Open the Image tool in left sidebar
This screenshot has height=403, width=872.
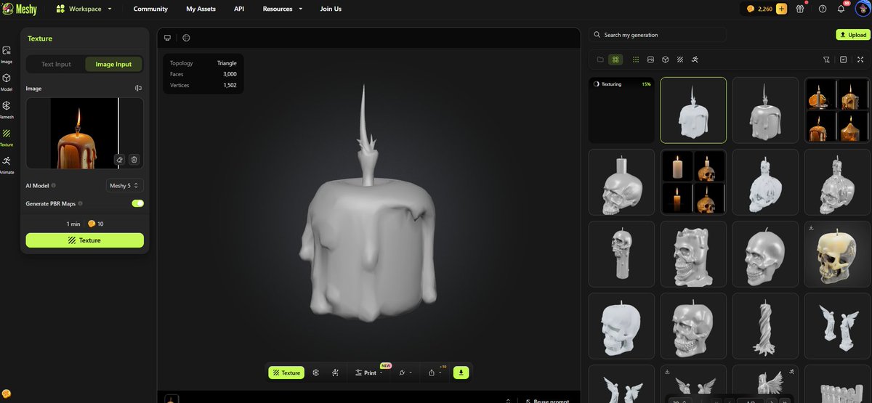(x=7, y=54)
